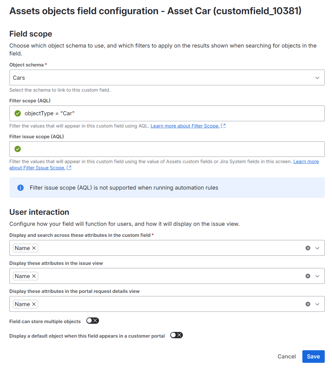Click into the Filter issue scope AQL field
Screen dimensions: 332x371
[x=170, y=149]
